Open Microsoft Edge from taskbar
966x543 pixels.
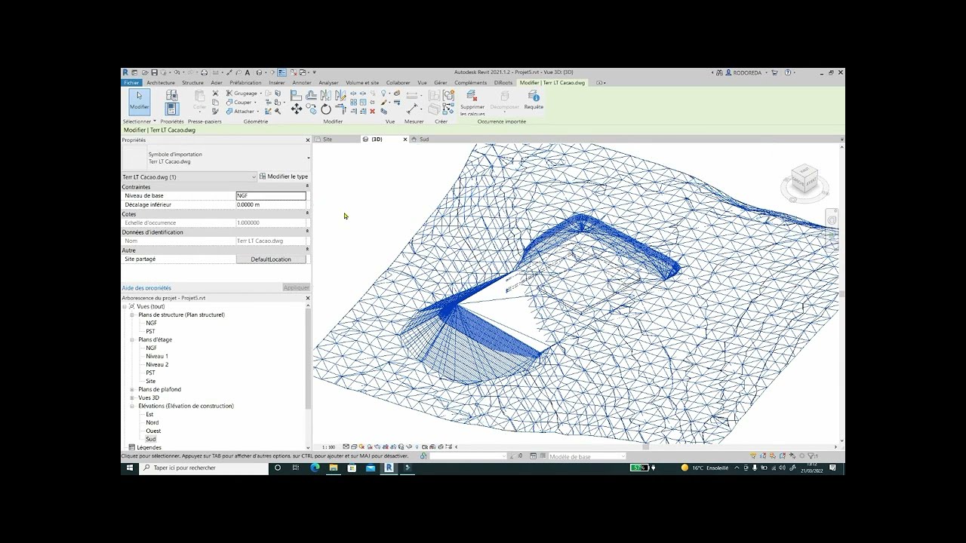315,468
